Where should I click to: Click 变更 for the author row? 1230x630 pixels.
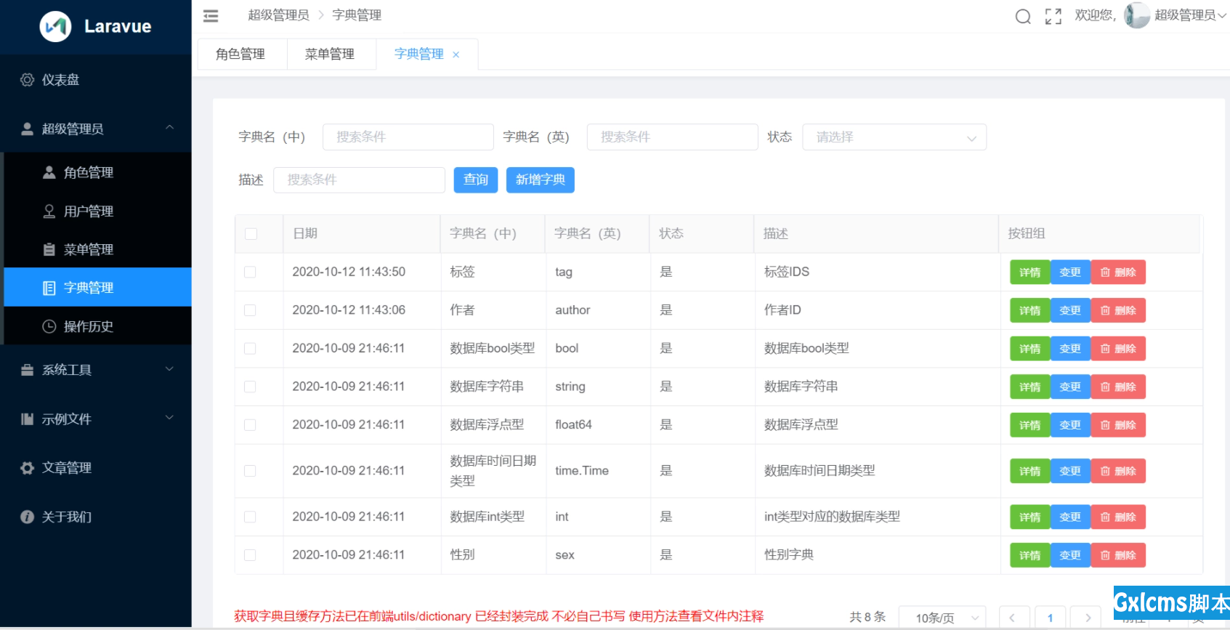point(1071,310)
